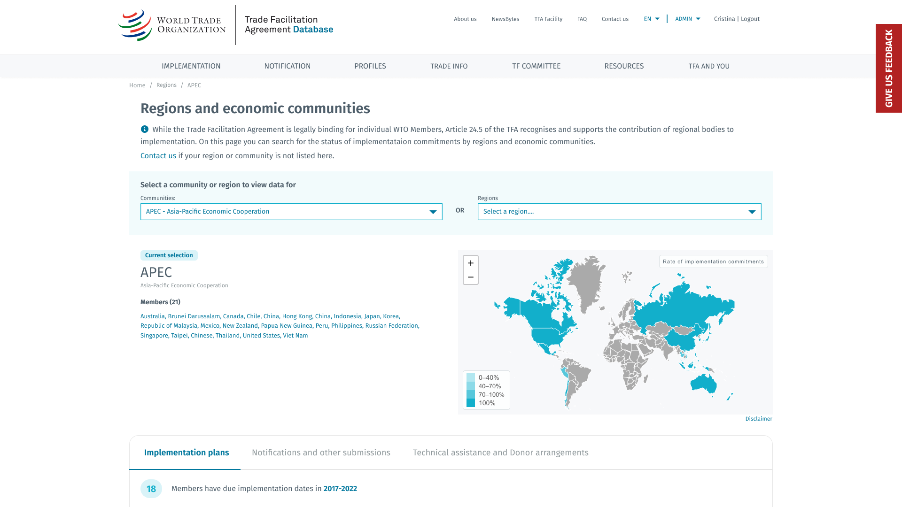Open the Communities dropdown showing APEC
This screenshot has width=902, height=507.
(291, 211)
